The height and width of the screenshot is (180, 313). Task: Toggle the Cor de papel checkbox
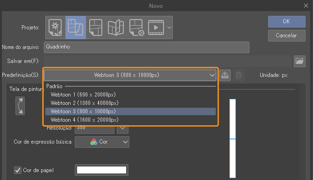click(18, 170)
